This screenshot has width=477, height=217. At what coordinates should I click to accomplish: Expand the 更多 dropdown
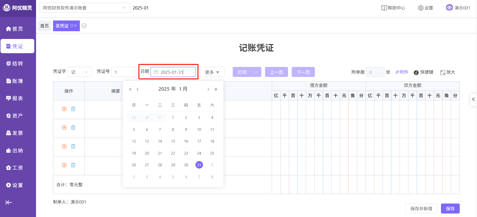click(x=212, y=72)
